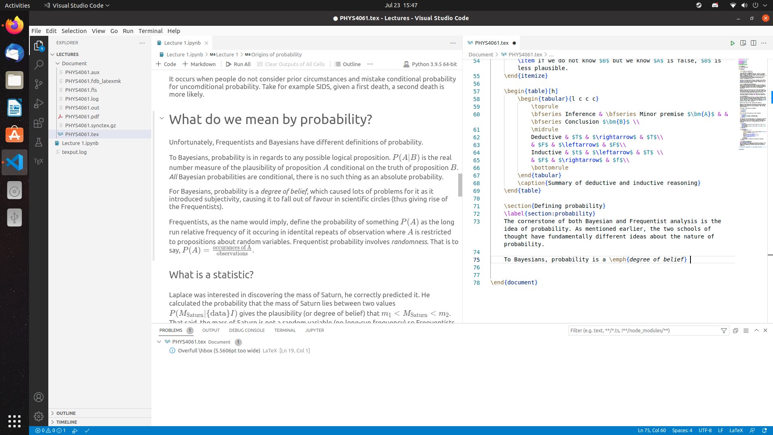This screenshot has height=435, width=773.
Task: Open the Extensions view
Action: coord(39,123)
